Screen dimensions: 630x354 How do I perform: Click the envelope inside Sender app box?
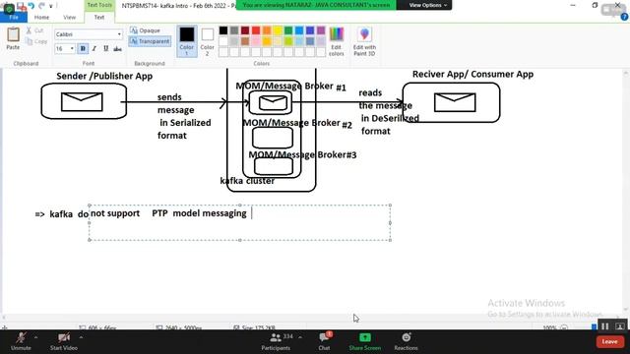tap(82, 101)
